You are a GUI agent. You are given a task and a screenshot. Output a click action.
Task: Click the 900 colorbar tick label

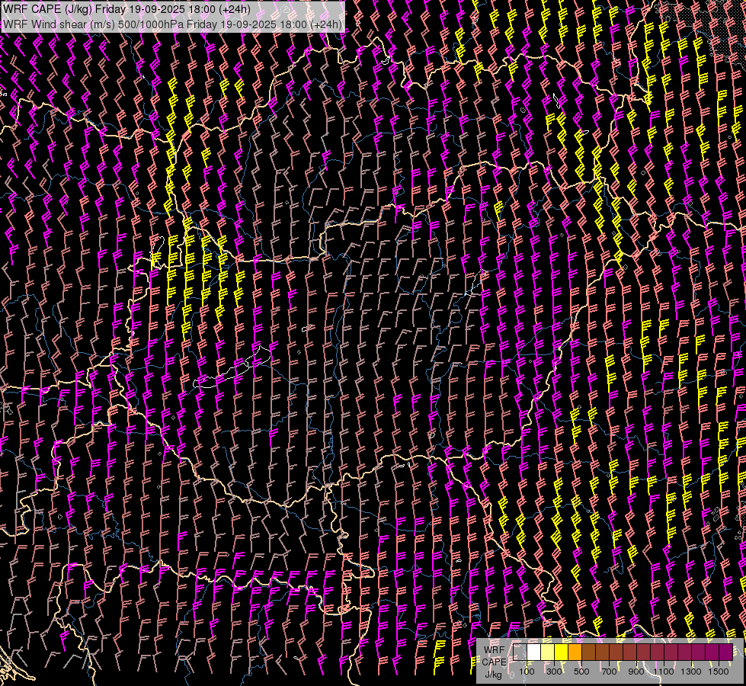[636, 672]
